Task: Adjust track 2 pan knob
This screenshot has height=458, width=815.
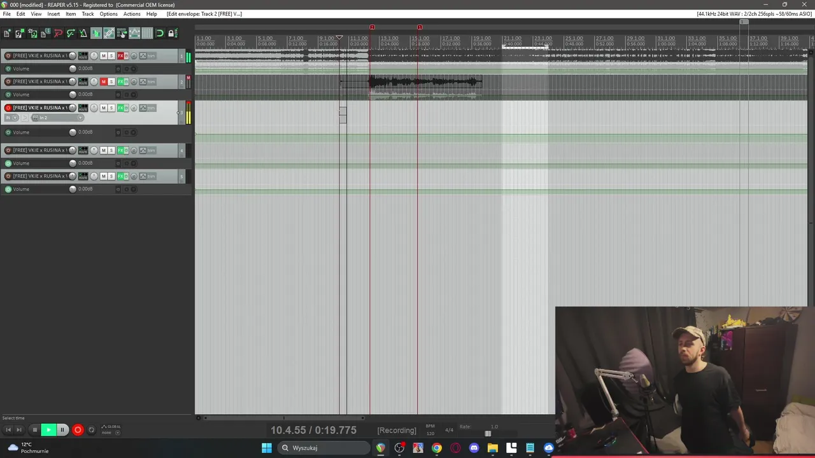Action: 94,81
